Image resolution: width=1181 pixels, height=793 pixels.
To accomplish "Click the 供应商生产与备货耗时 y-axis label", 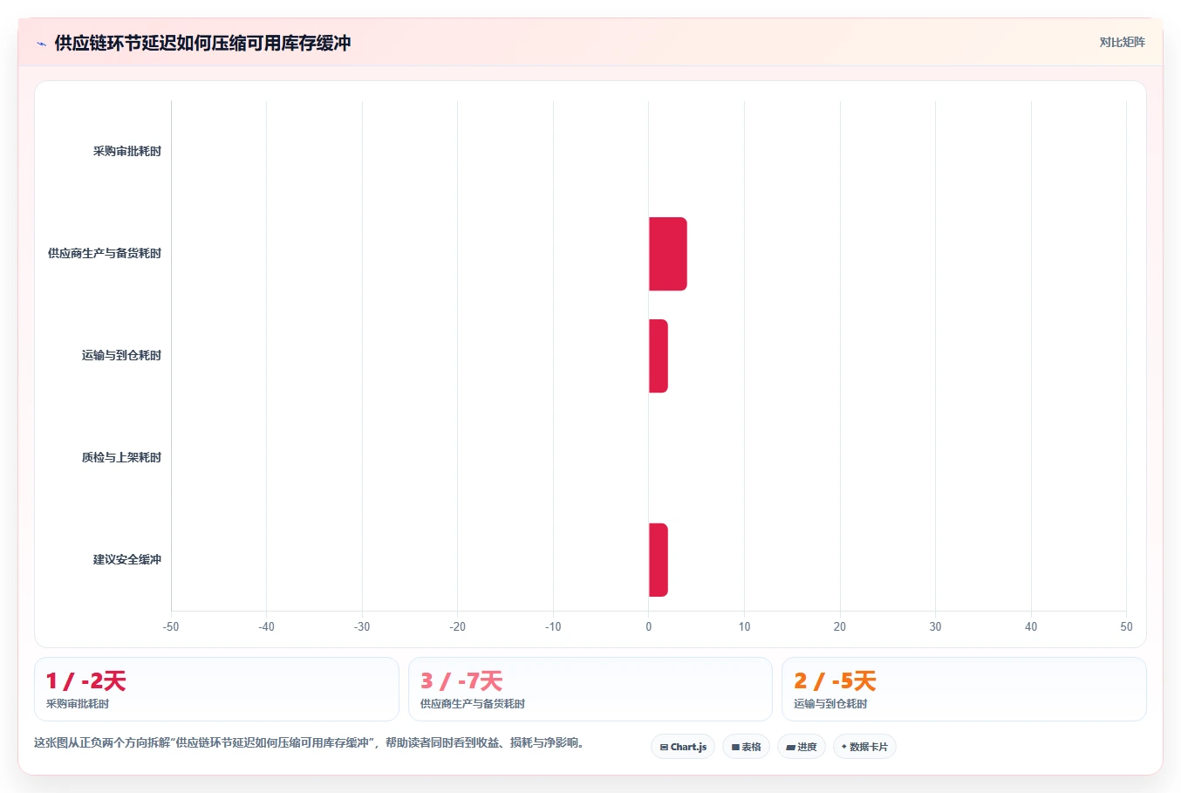I will tap(105, 253).
